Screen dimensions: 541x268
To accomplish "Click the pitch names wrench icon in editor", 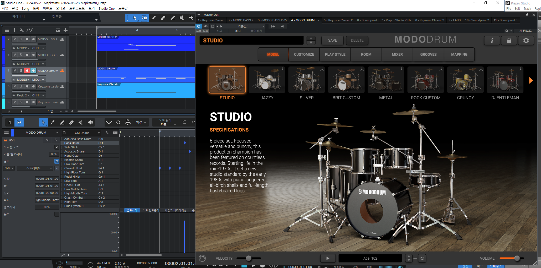I will coord(107,133).
